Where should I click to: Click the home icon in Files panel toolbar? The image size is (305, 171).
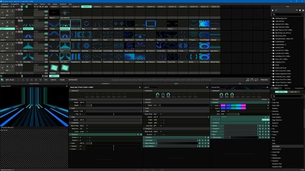273,10
